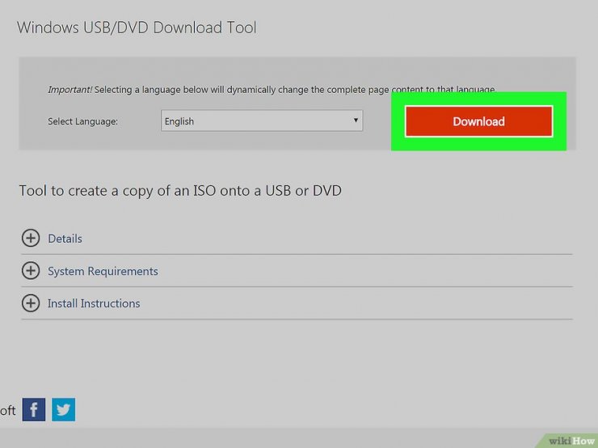This screenshot has height=448, width=598.
Task: Open the Details link
Action: pos(65,239)
